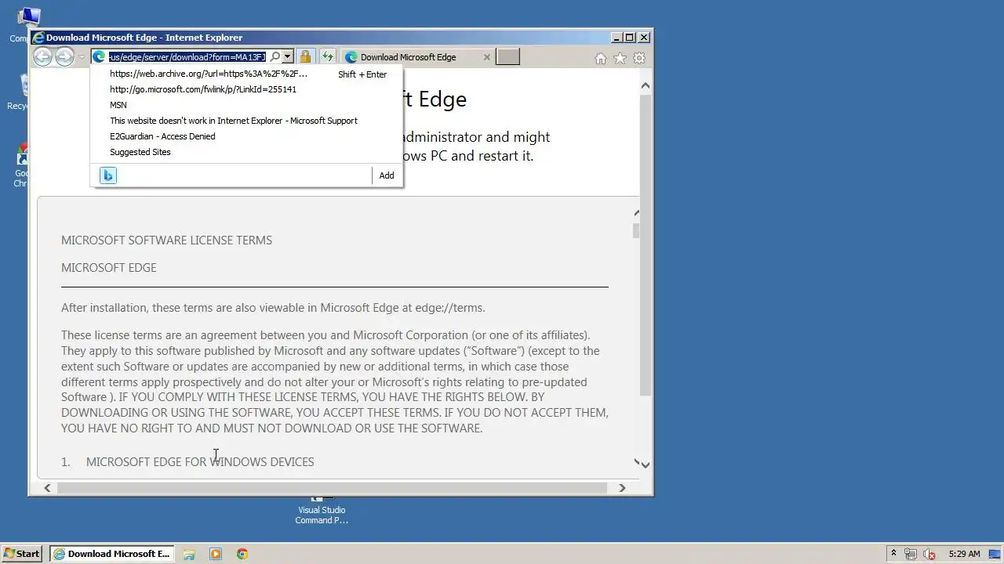1004x564 pixels.
Task: Click the license box scroll up arrow
Action: 636,213
